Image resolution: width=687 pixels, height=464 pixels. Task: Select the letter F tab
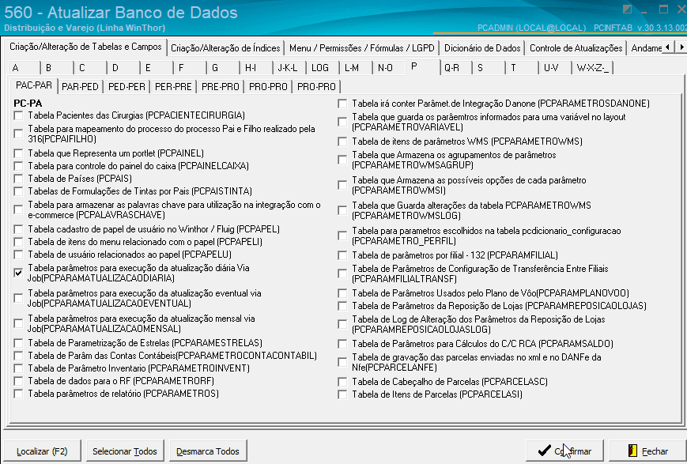(190, 68)
